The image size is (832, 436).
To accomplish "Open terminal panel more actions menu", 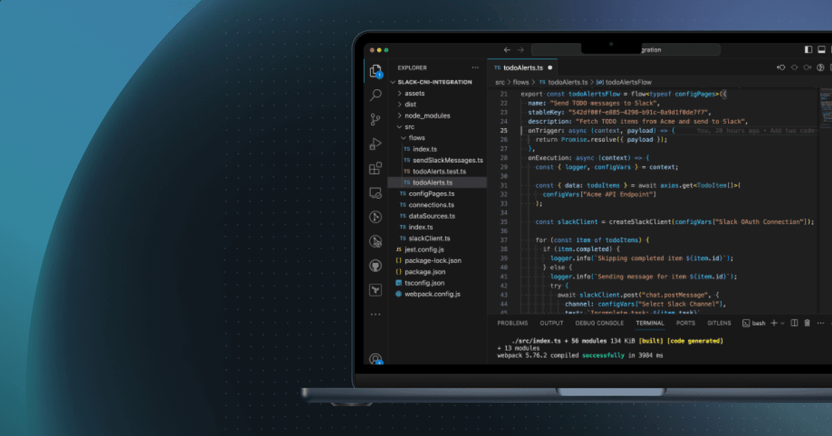I will [x=820, y=323].
